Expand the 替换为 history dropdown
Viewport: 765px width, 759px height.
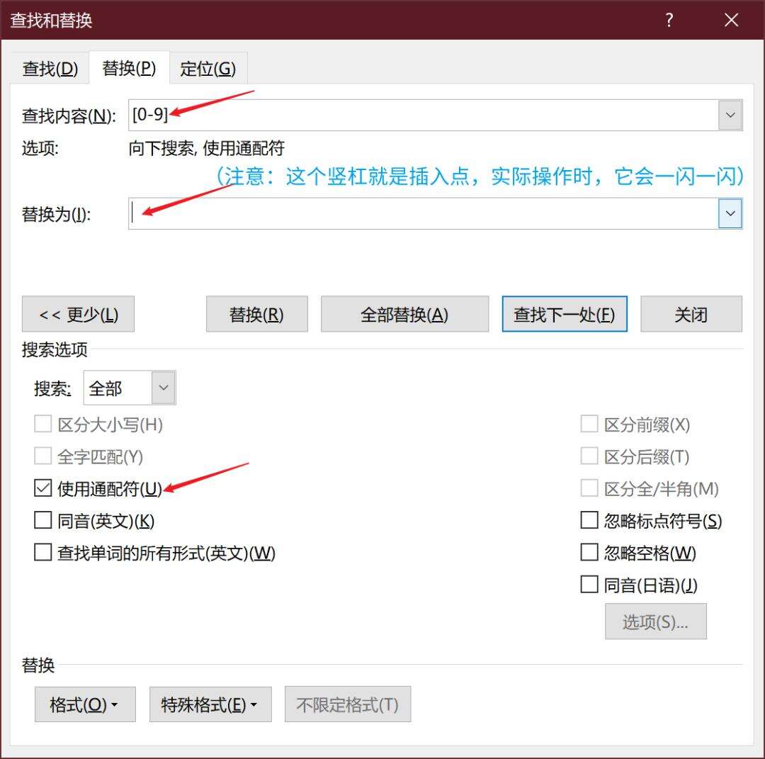point(730,213)
